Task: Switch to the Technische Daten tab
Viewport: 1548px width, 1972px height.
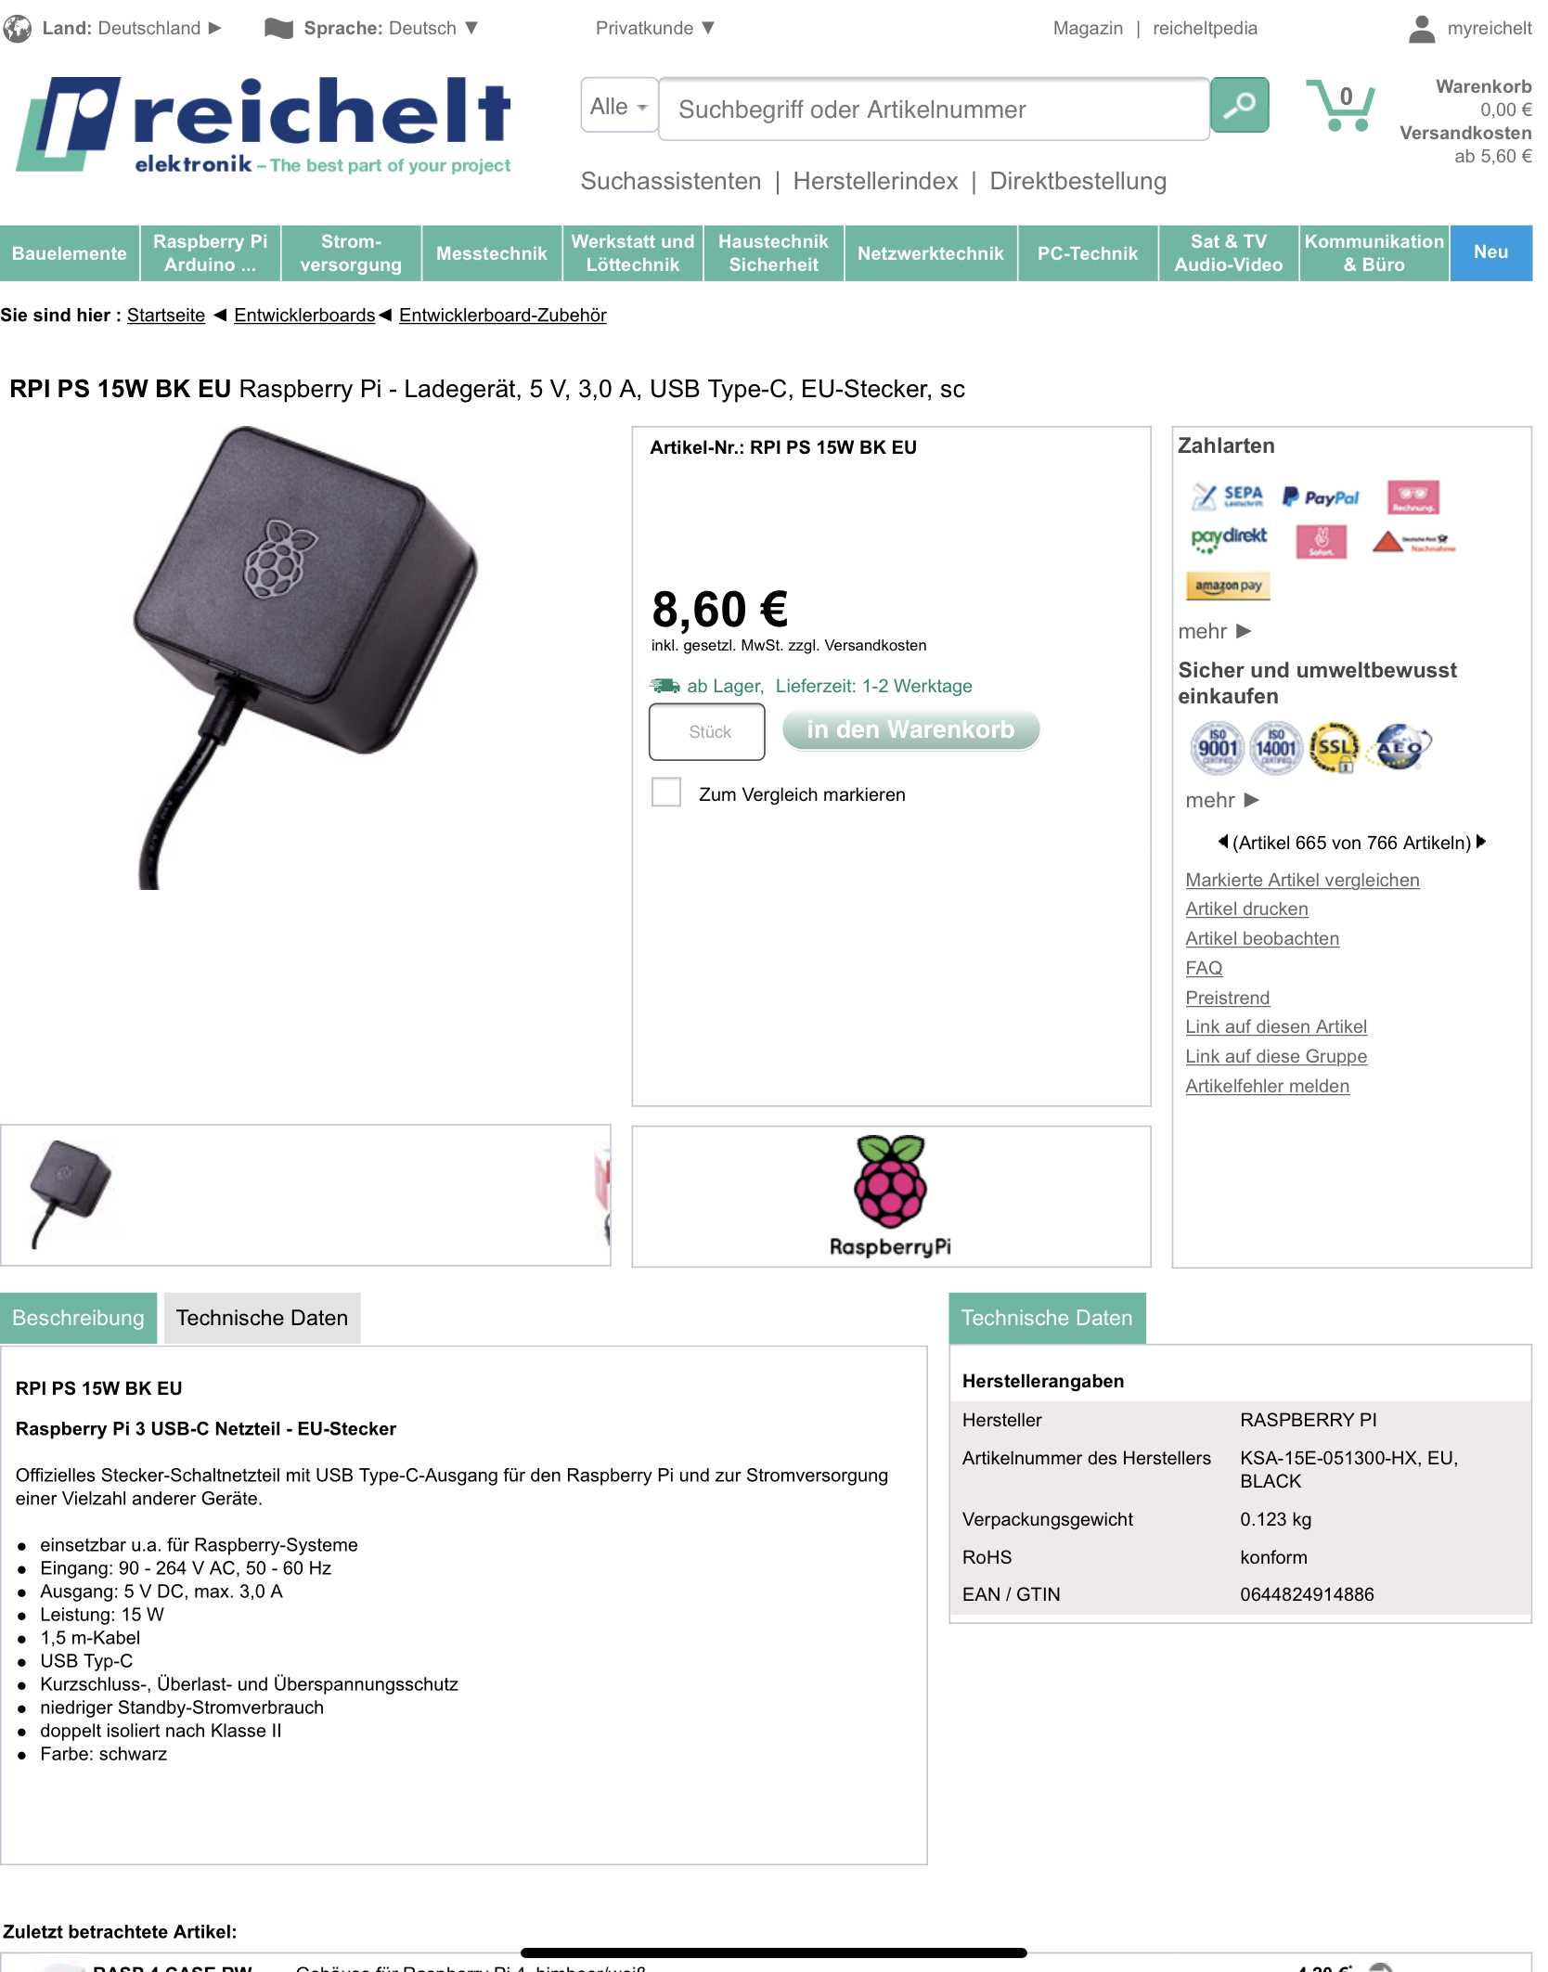Action: [262, 1318]
